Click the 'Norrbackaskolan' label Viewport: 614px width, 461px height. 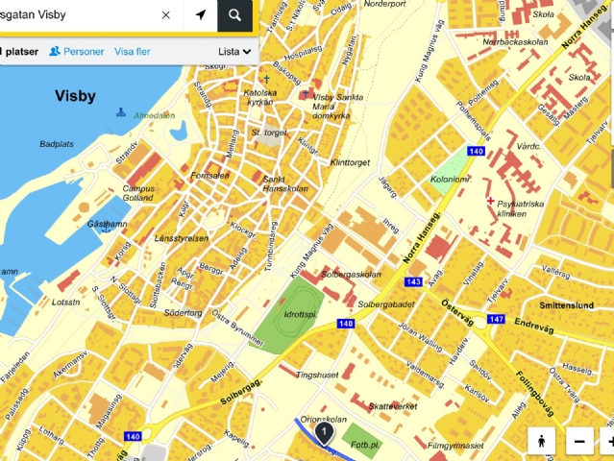coord(515,42)
